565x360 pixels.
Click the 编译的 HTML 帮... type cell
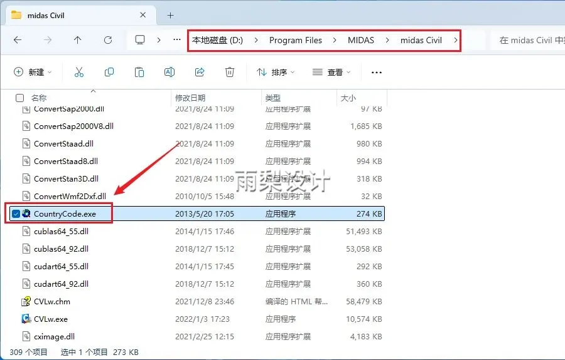click(296, 301)
